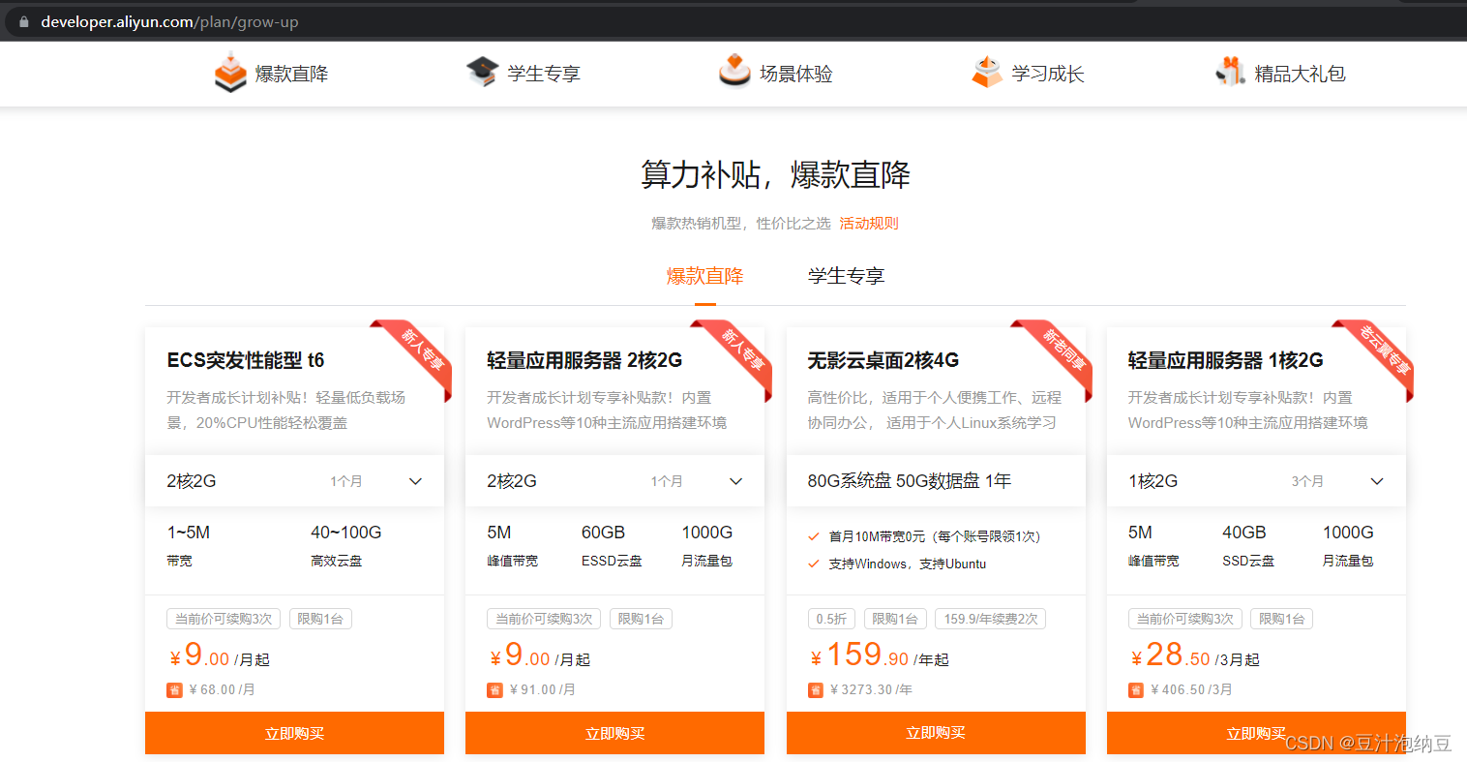Expand the 1核2G 3个月 spec dropdown
Viewport: 1467px width, 762px height.
click(x=1256, y=481)
